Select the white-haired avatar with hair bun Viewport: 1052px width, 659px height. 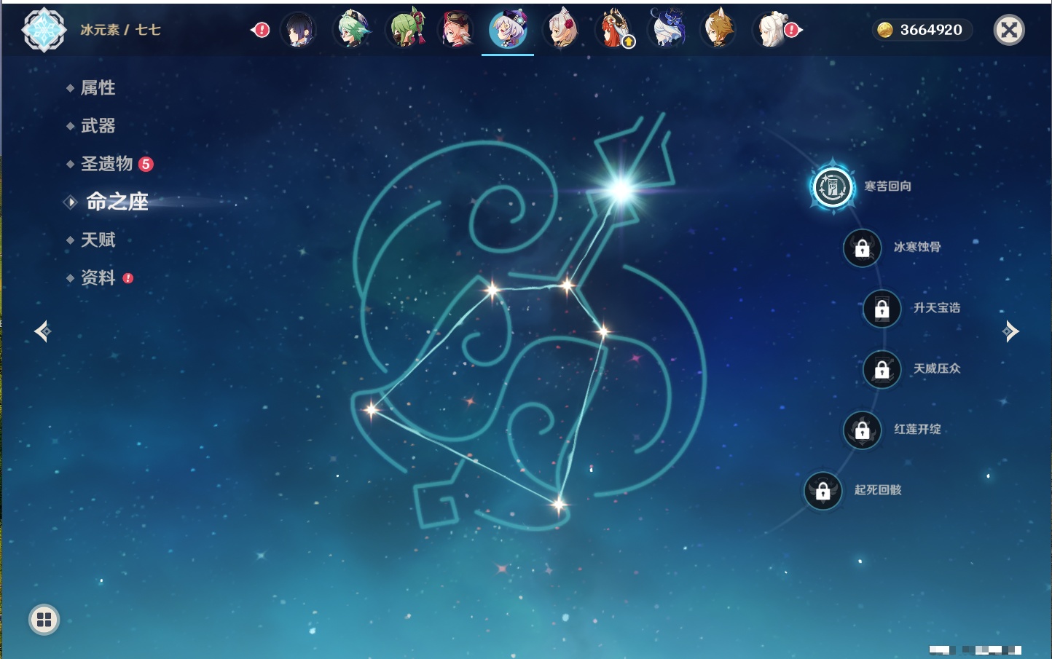coord(772,31)
